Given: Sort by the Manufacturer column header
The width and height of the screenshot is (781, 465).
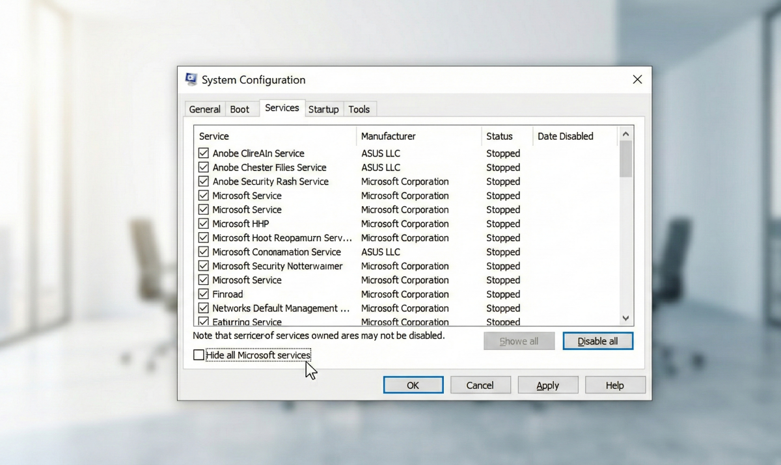Looking at the screenshot, I should pos(419,136).
